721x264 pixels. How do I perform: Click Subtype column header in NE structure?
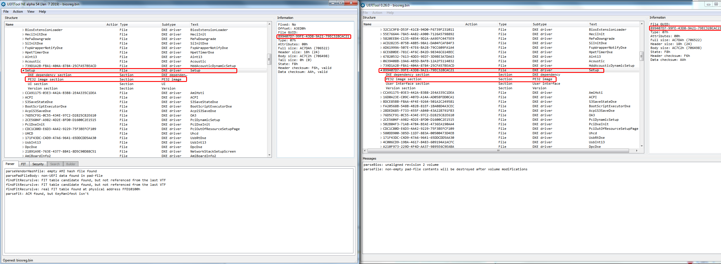click(175, 24)
